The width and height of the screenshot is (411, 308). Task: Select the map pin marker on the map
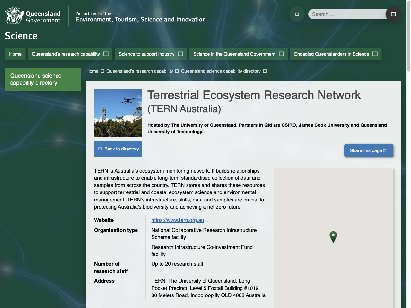click(333, 237)
